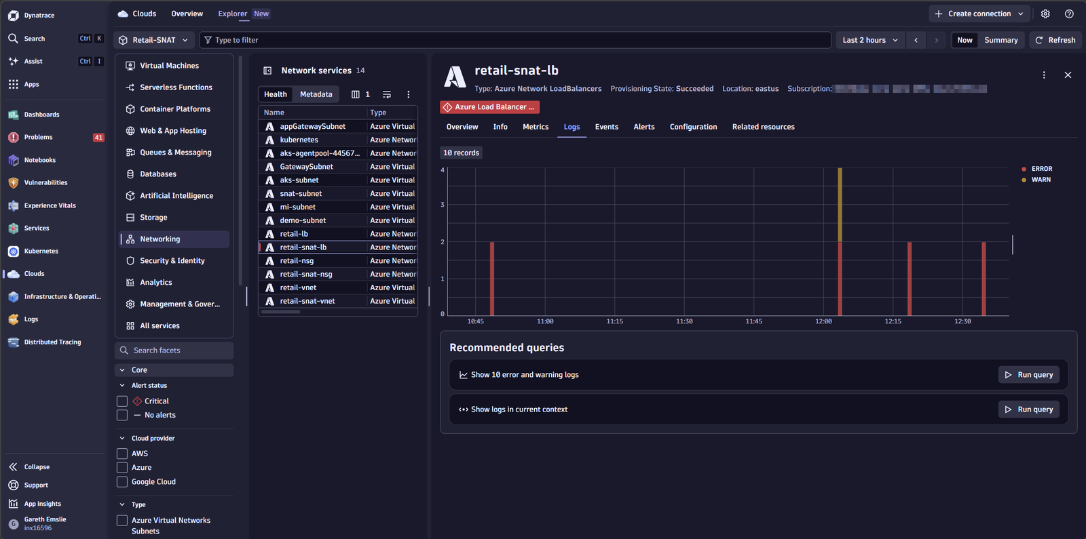Enable the AWS cloud provider filter
1086x539 pixels.
pos(122,454)
